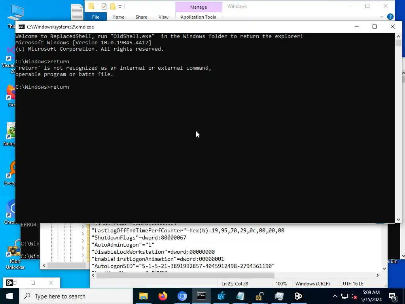
Task: Open the Home ribbon tab
Action: pos(118,17)
